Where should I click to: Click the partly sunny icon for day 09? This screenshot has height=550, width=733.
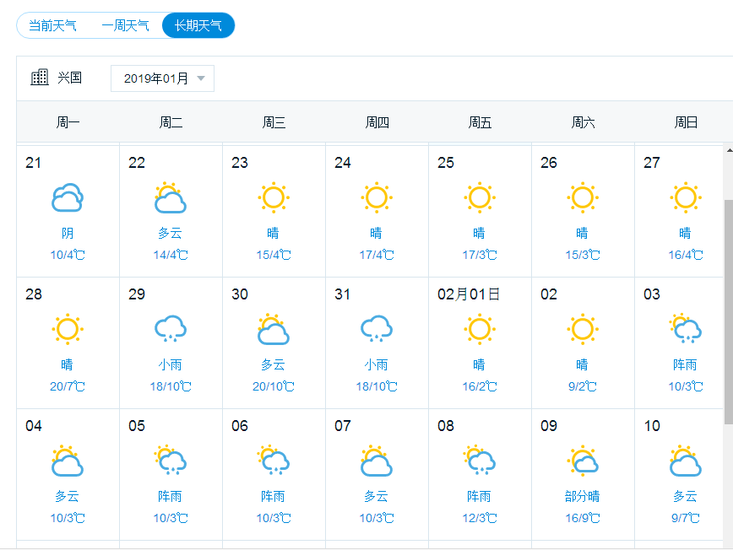(583, 461)
